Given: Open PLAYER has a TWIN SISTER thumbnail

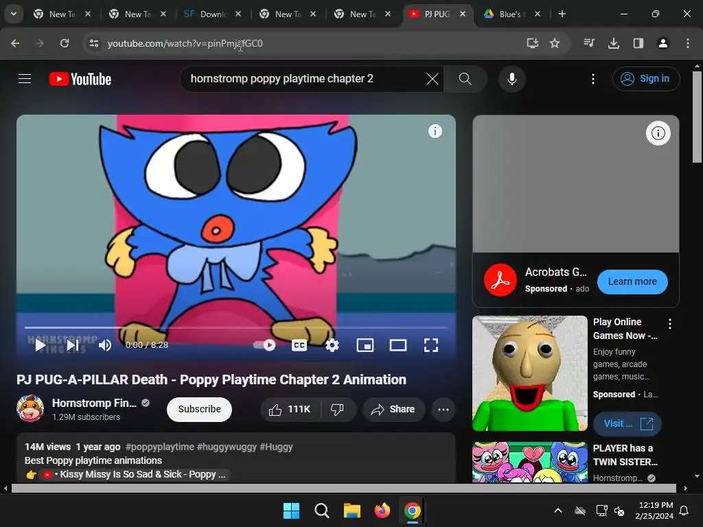Looking at the screenshot, I should click(x=529, y=462).
